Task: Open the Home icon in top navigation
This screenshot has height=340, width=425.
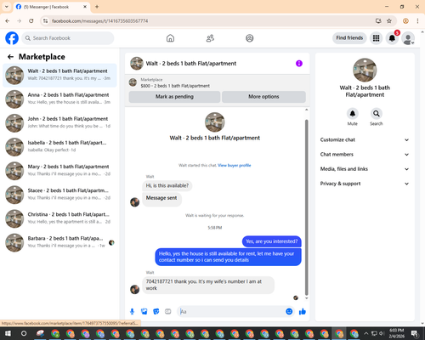Action: point(170,38)
